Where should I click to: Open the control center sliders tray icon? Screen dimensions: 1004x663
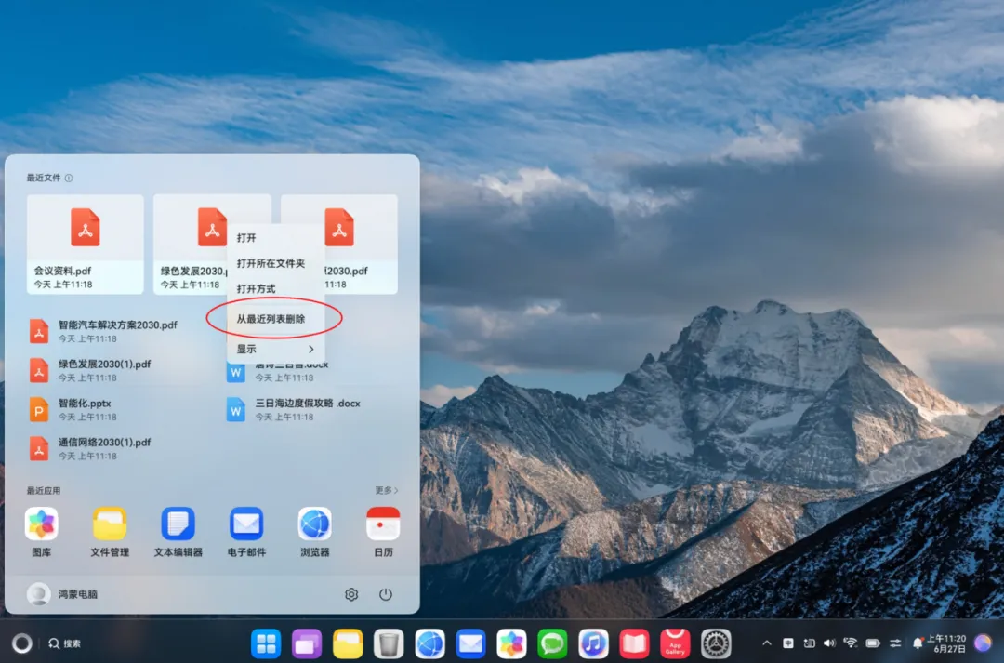tap(895, 643)
